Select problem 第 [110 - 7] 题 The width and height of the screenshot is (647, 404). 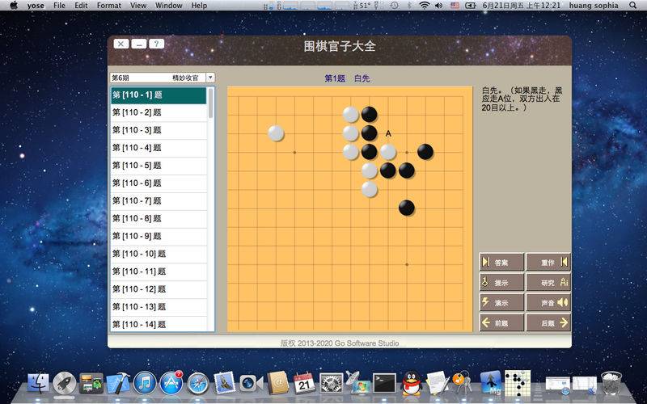point(159,200)
